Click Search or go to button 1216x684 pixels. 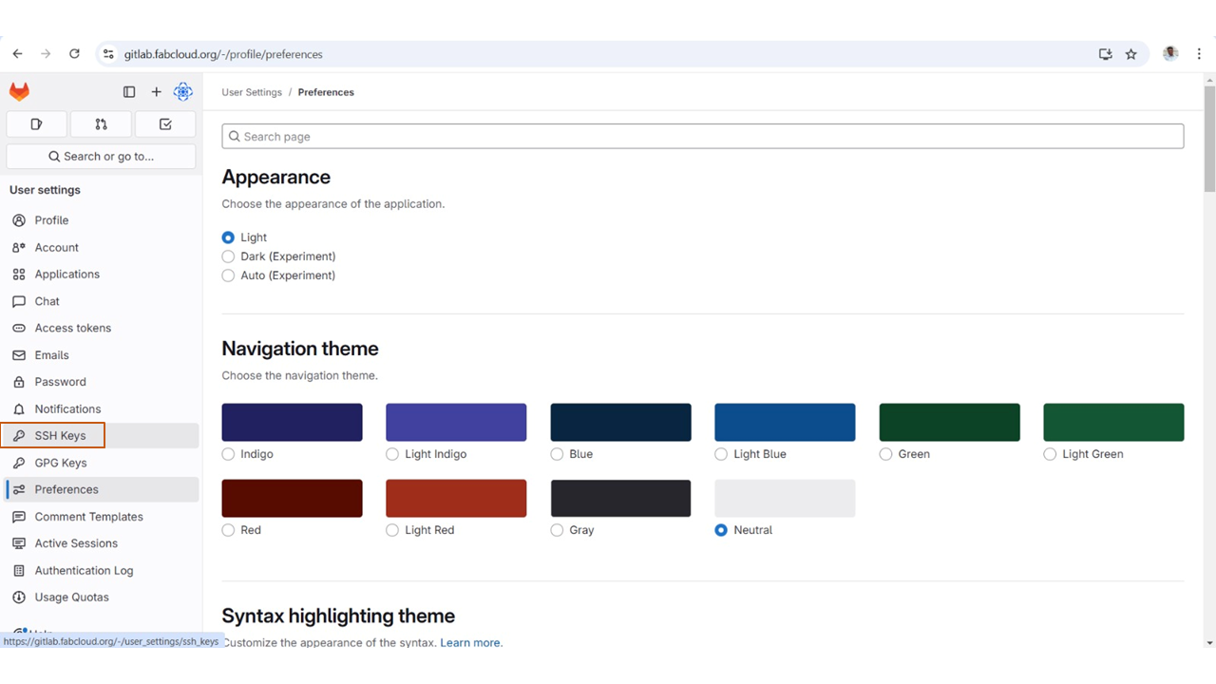coord(101,157)
